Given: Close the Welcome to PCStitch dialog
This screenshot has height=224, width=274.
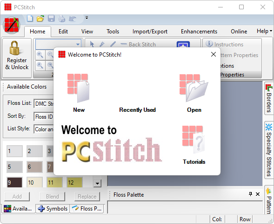Looking at the screenshot, I should (x=214, y=54).
